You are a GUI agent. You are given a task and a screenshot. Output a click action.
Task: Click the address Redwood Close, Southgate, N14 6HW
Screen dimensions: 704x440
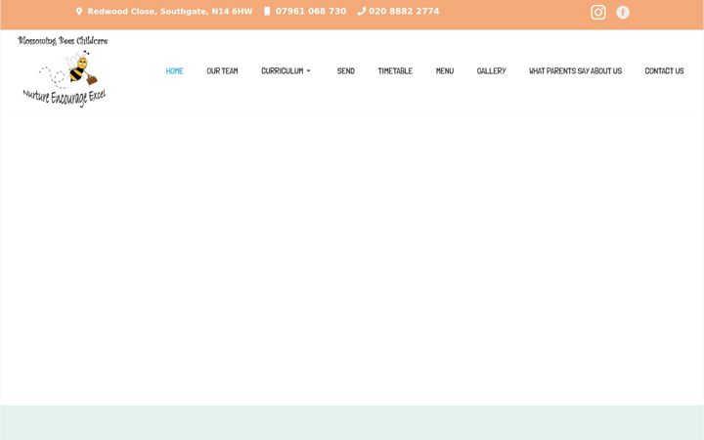[x=170, y=11]
